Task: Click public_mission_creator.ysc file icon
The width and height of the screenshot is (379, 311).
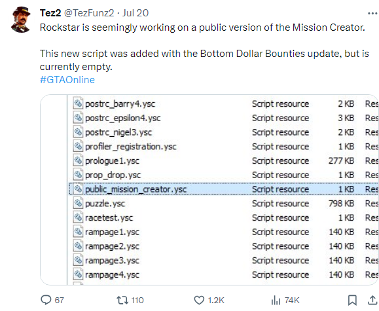Action: 78,189
